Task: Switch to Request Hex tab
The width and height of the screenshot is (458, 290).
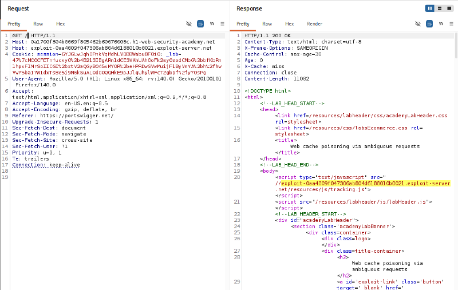Action: [61, 24]
